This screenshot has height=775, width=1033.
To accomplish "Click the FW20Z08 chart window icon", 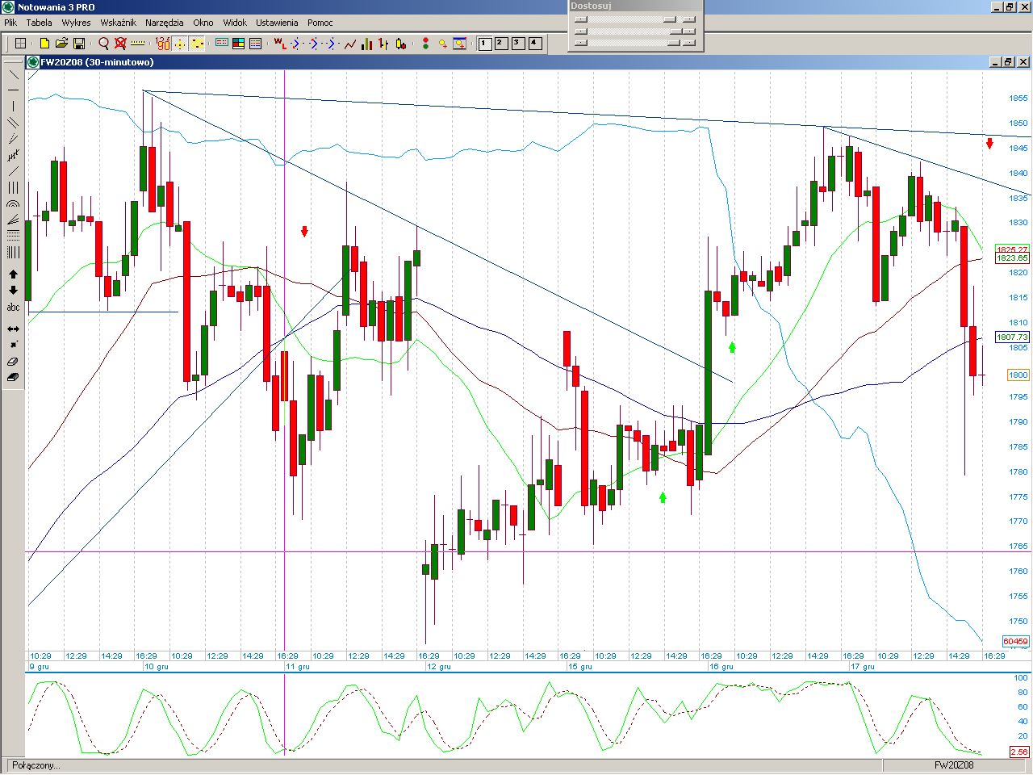I will click(x=33, y=62).
